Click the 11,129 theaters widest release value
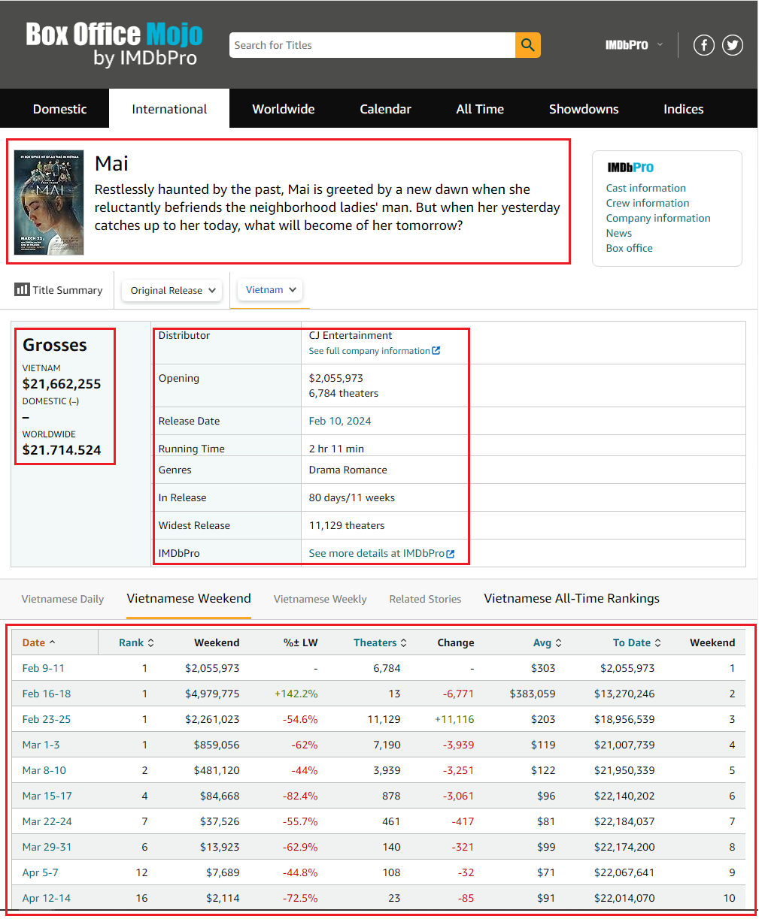The image size is (762, 919). pos(347,525)
